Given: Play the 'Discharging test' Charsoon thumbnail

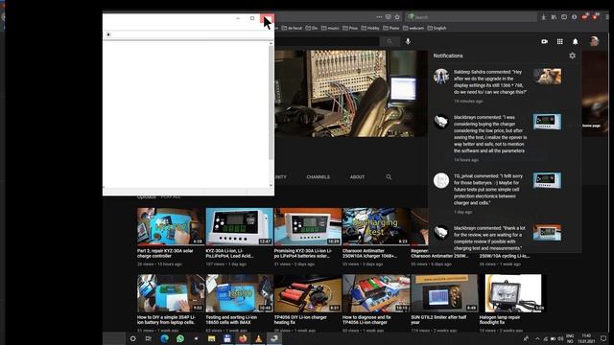Looking at the screenshot, I should click(375, 226).
